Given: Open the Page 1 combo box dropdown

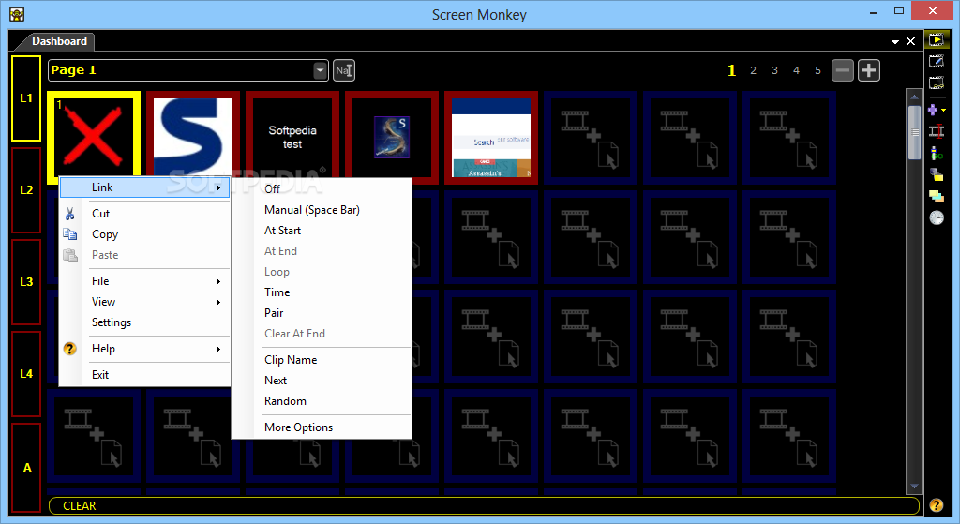Looking at the screenshot, I should [321, 70].
